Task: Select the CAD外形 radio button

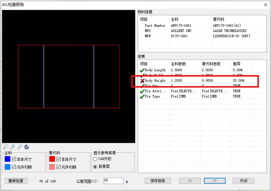Action: 95,159
